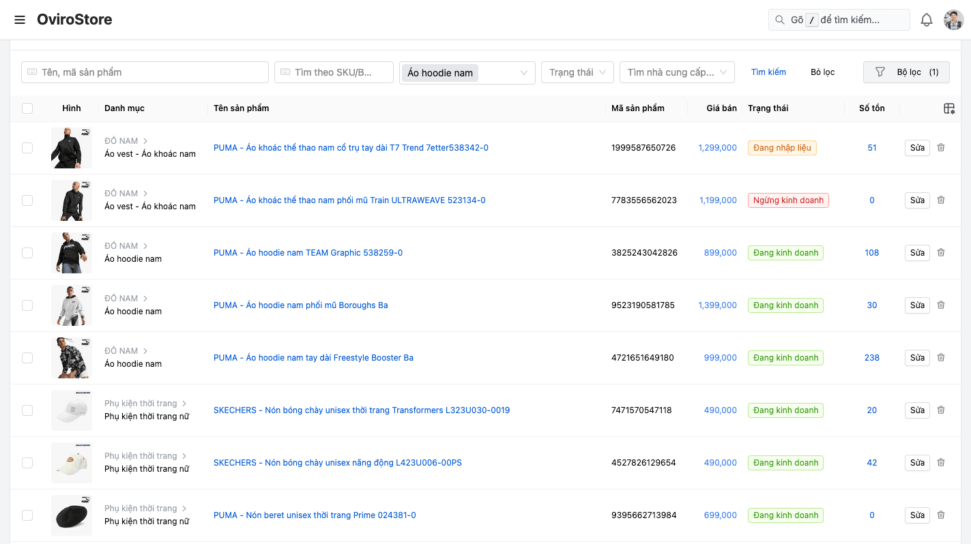Open the Tìm nhà cung cấp dropdown
971x544 pixels.
pyautogui.click(x=677, y=72)
